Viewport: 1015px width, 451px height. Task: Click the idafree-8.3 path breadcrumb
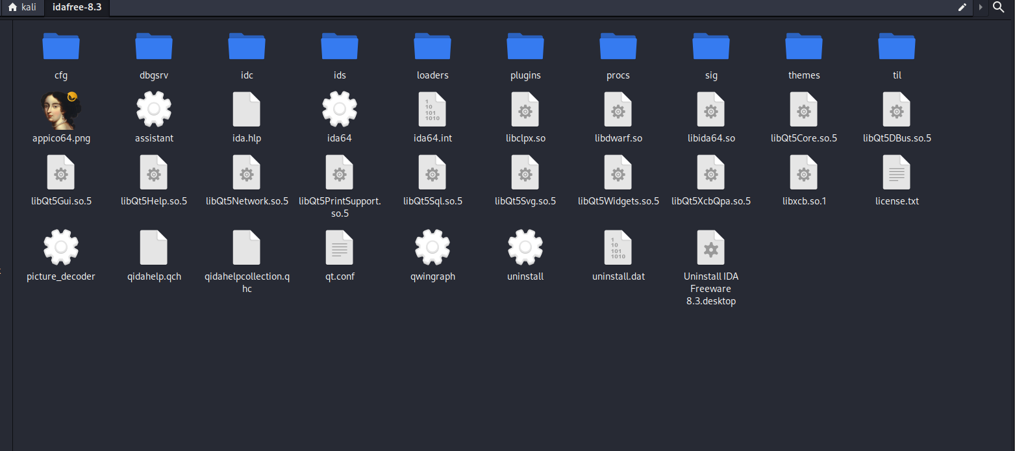(x=77, y=7)
